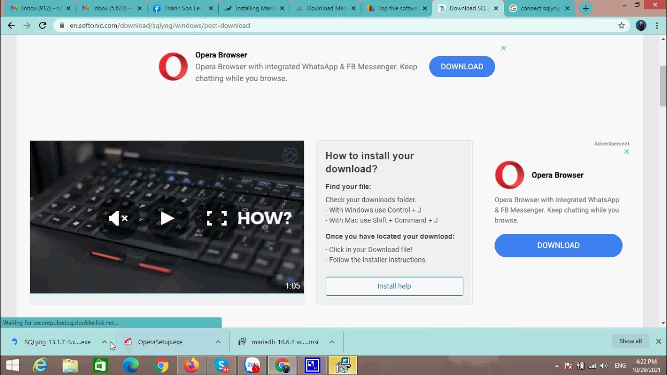Viewport: 667px width, 375px height.
Task: Open Skype from taskbar
Action: 222,366
